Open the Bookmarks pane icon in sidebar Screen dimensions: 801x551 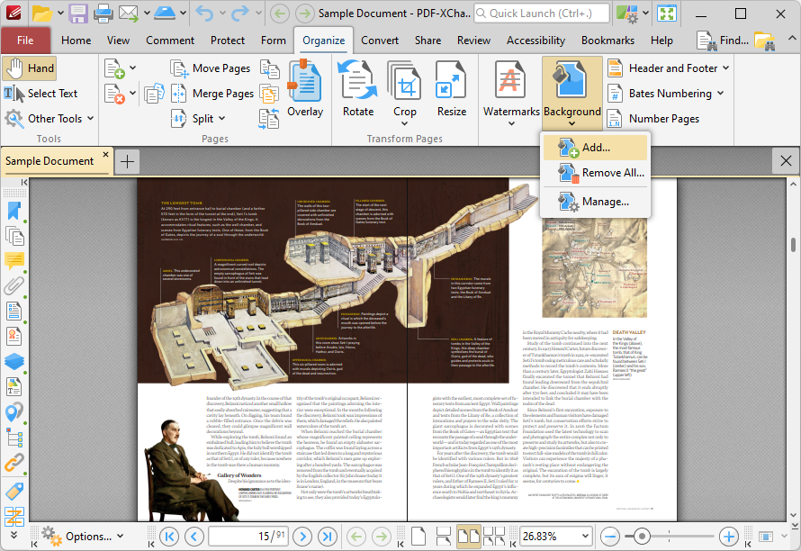tap(14, 211)
